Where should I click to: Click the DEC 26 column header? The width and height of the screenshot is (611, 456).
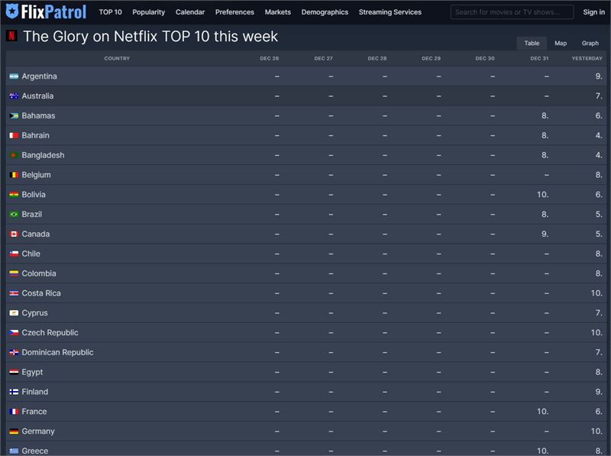point(270,59)
